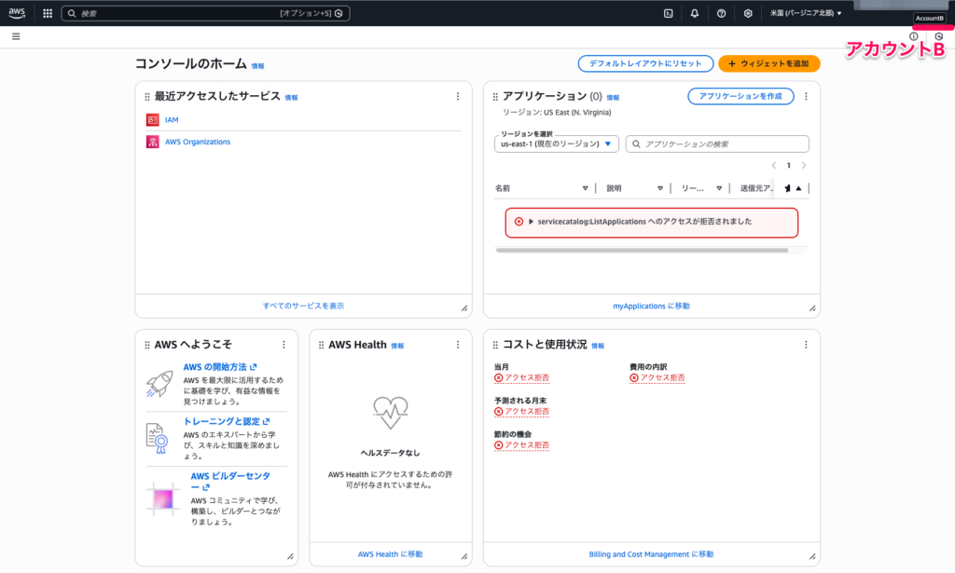Click the applications table horizontal scrollbar

642,250
